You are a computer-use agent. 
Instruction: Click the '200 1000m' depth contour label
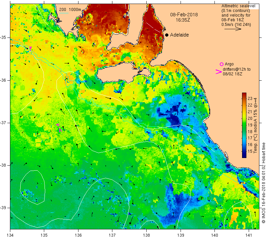point(70,10)
